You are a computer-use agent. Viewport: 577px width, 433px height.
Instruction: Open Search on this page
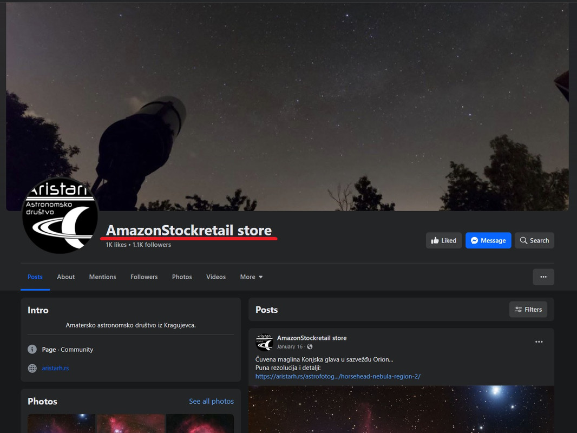click(534, 241)
